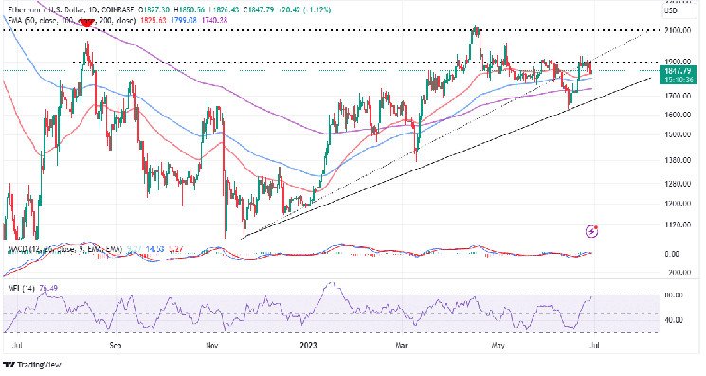Click the purple lightning flash icon
Screen dimensions: 706x376
click(x=592, y=232)
